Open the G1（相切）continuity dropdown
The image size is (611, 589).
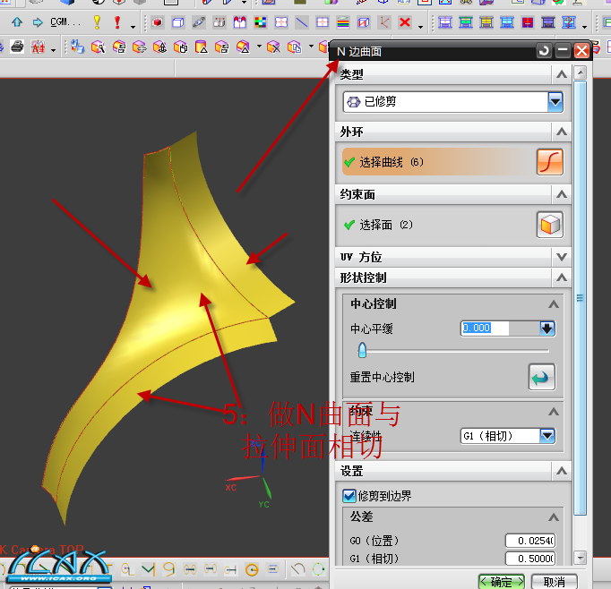tap(547, 436)
